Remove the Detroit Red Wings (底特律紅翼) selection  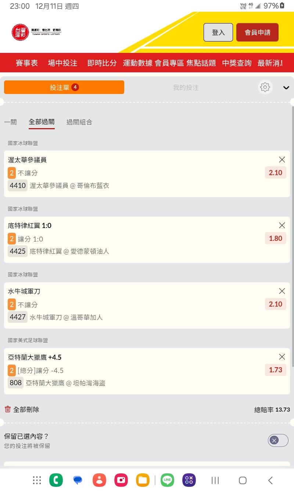282,225
